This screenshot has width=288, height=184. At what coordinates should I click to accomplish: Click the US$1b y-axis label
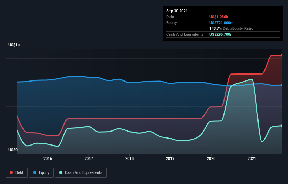(14, 45)
